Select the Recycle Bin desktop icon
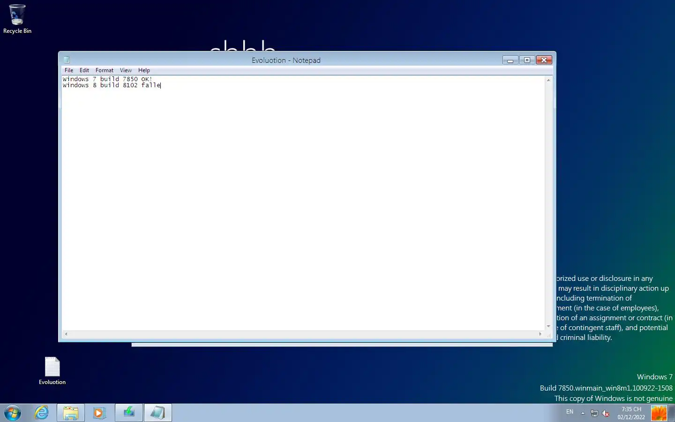 (x=17, y=19)
